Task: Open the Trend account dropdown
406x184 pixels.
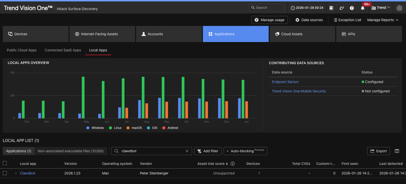Action: [x=381, y=8]
